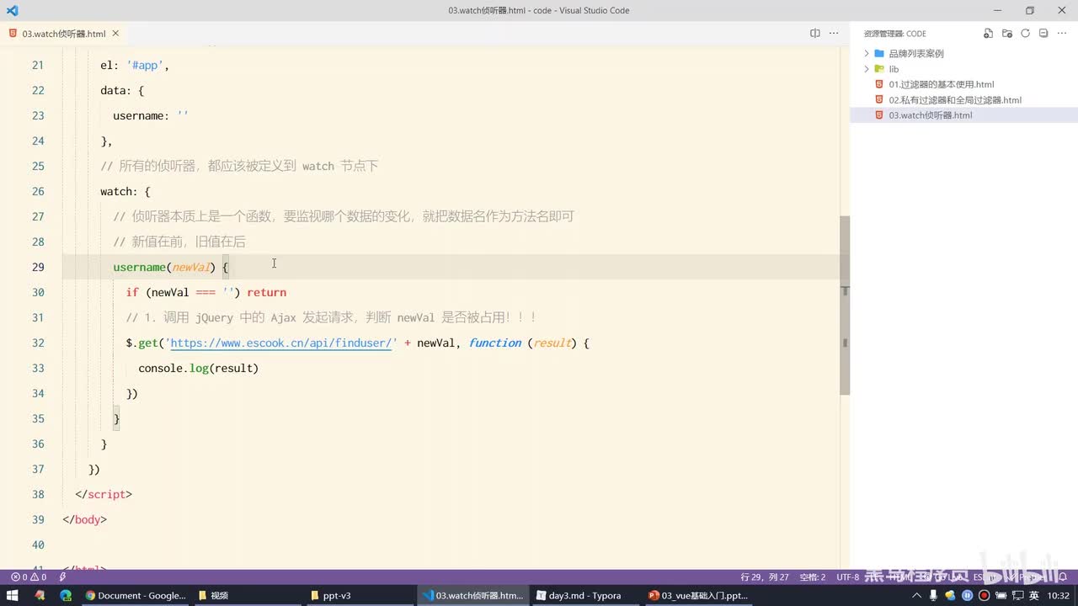
Task: Open the clock showing 10:32
Action: pos(1059,595)
